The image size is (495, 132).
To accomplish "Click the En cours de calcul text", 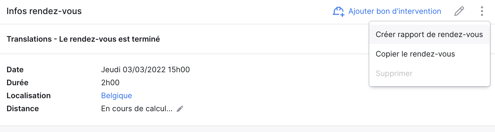I will [x=137, y=108].
